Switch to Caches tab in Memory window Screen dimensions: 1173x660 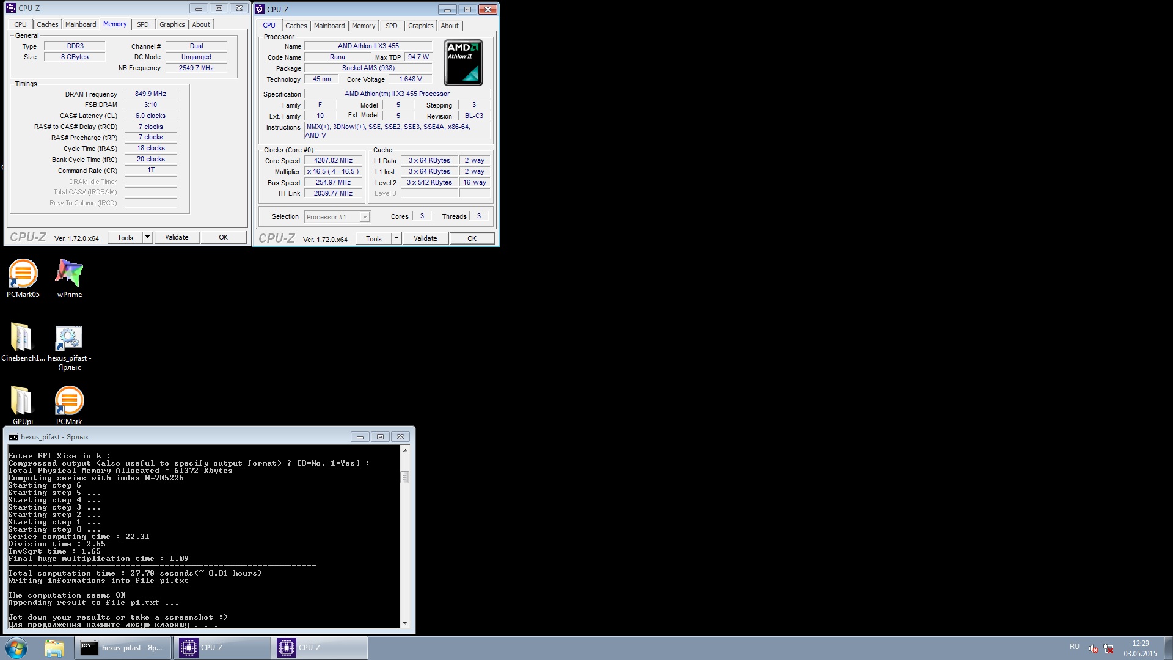47,24
